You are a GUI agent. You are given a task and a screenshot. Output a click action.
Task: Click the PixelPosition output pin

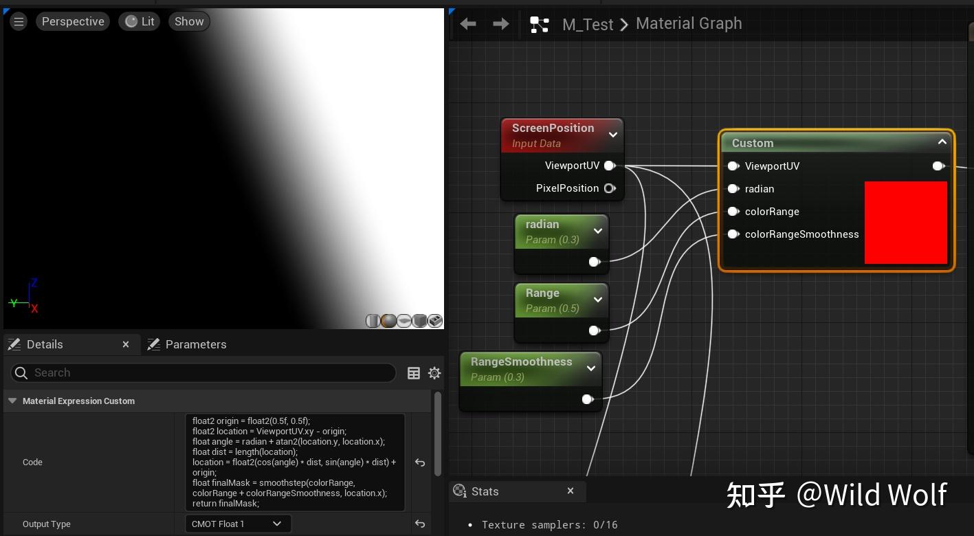[609, 188]
